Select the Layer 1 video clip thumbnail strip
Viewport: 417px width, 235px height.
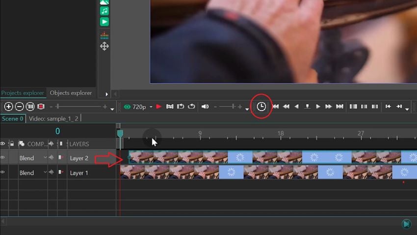click(269, 172)
